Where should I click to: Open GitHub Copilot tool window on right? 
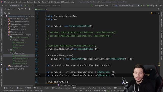click(x=161, y=54)
